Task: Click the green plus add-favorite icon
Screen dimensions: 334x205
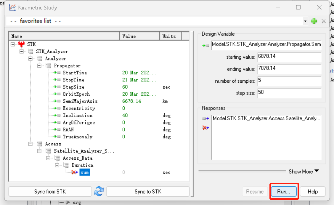Action: (314, 21)
